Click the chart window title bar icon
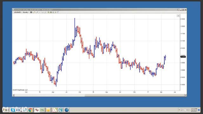This screenshot has height=114, width=203. pos(14,10)
